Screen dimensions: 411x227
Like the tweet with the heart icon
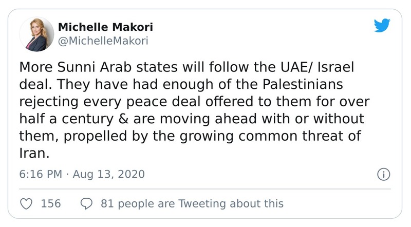coord(26,204)
